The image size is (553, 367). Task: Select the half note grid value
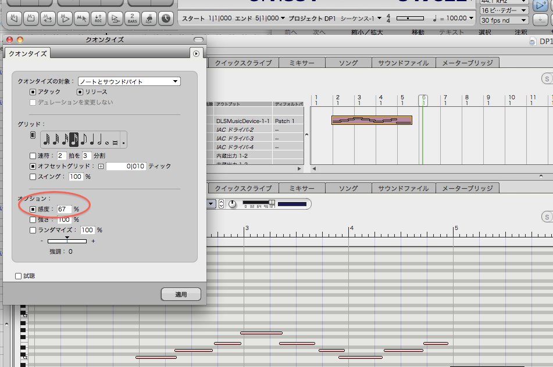(x=99, y=139)
